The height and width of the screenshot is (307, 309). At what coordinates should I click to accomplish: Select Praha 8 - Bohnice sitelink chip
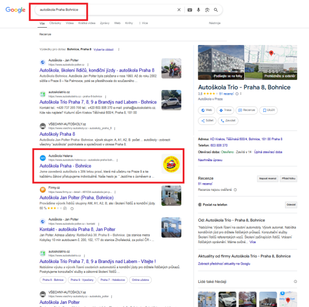(x=53, y=280)
